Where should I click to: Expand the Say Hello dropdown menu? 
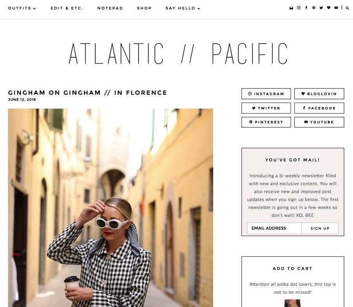183,8
